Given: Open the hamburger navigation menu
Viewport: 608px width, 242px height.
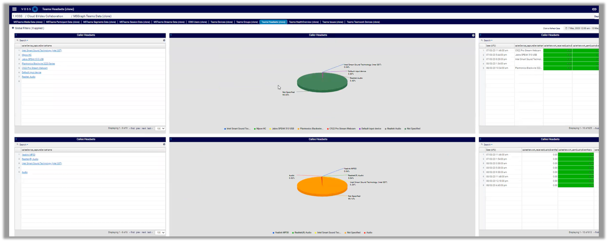Looking at the screenshot, I should pos(14,9).
